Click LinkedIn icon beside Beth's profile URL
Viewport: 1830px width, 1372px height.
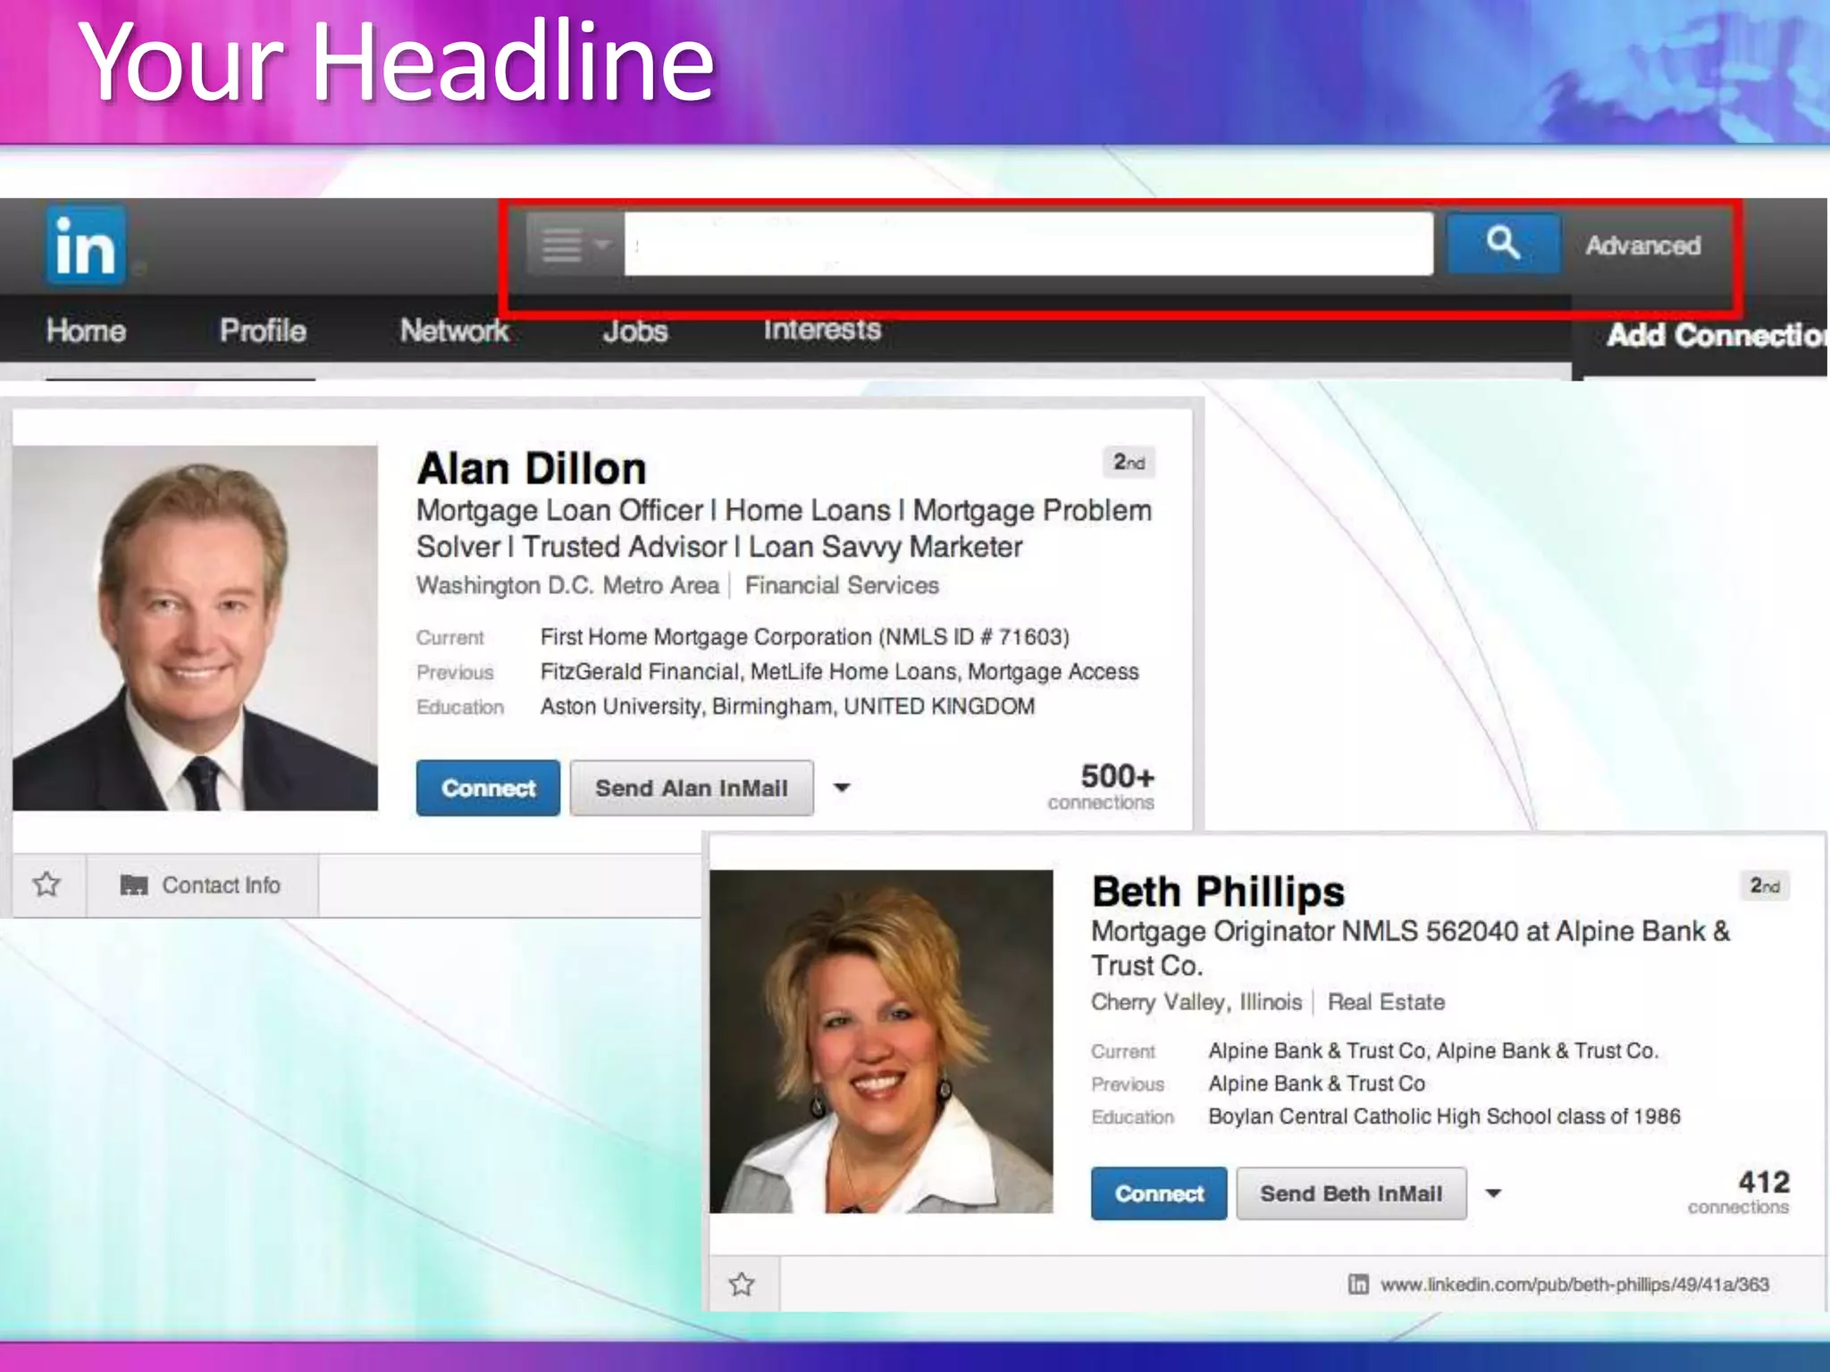tap(1358, 1284)
